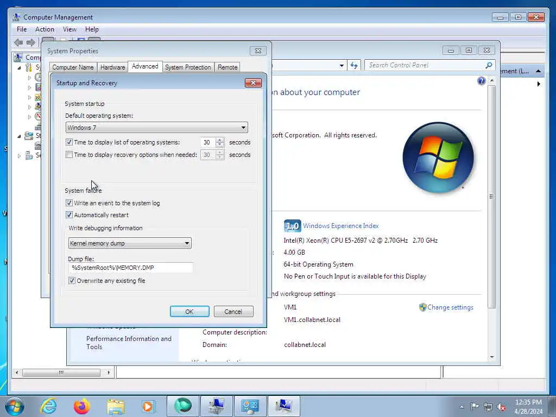
Task: Click the search magnifier in Search Control Panel
Action: 489,65
